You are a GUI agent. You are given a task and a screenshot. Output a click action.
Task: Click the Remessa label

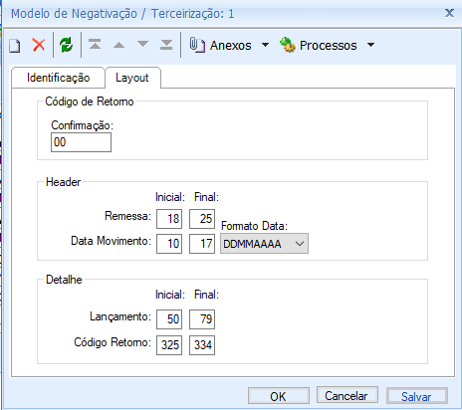click(127, 216)
